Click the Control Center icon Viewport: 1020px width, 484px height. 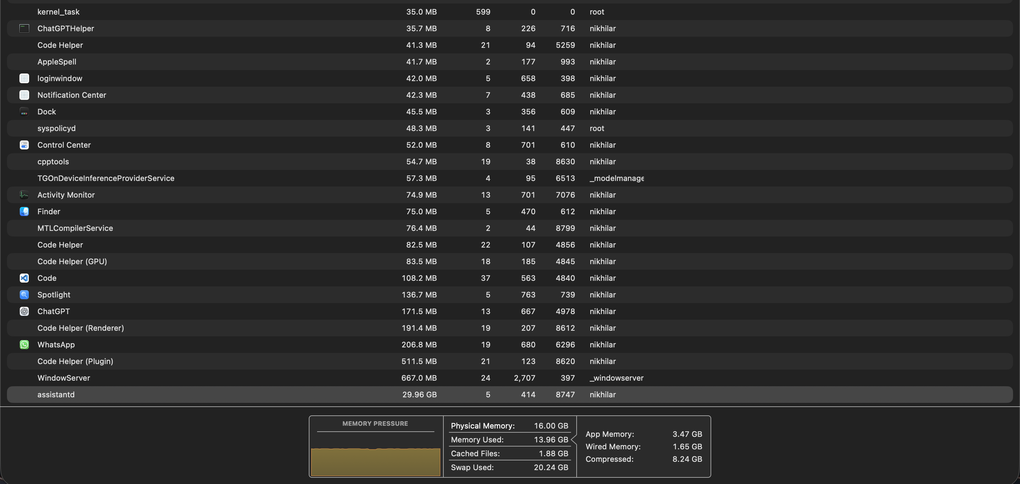[24, 145]
